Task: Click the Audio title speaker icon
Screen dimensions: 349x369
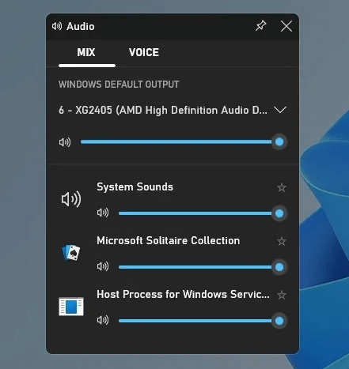Action: [x=57, y=26]
